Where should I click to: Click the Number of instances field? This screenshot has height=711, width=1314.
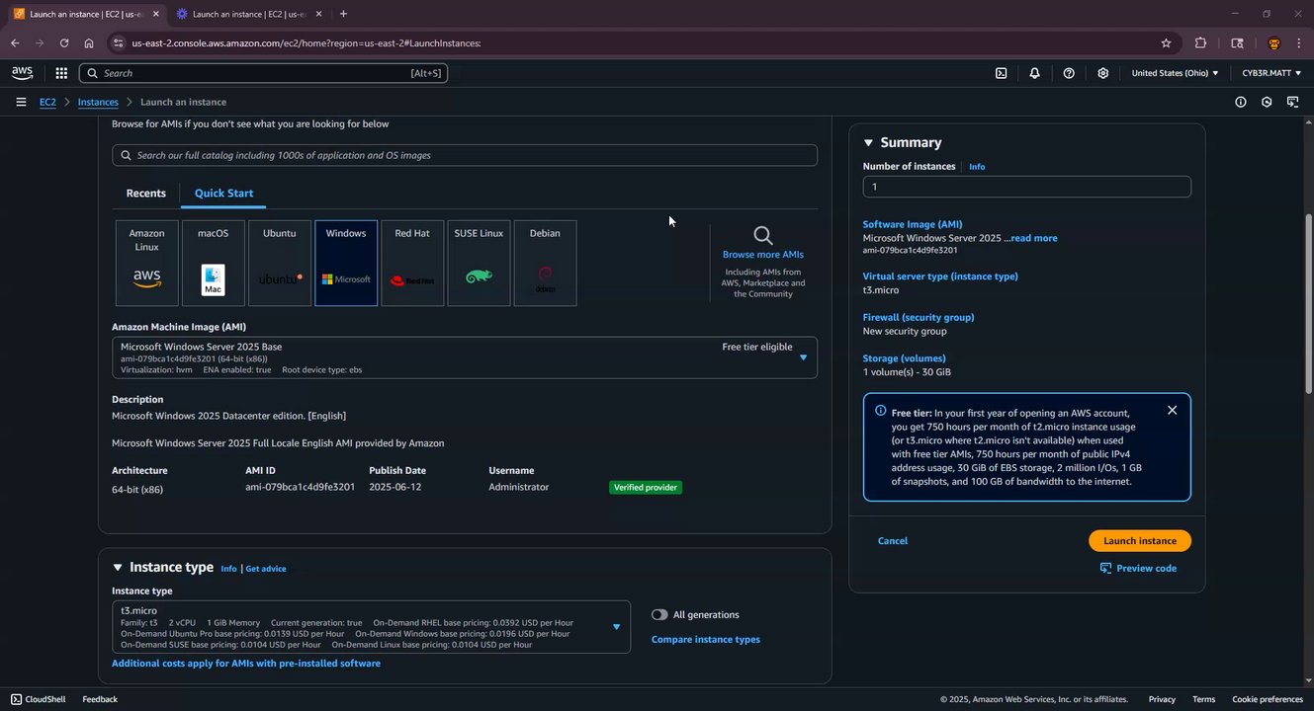click(x=1027, y=187)
